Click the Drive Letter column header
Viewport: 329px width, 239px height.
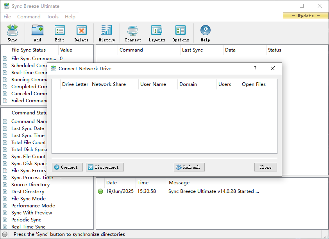coord(75,84)
